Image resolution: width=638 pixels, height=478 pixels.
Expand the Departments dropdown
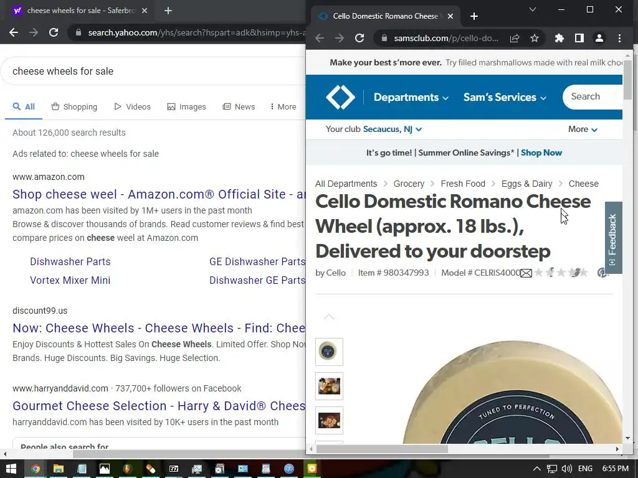tap(411, 97)
